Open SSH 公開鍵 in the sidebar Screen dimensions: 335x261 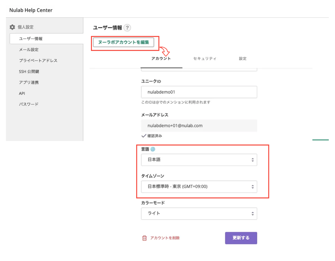29,72
